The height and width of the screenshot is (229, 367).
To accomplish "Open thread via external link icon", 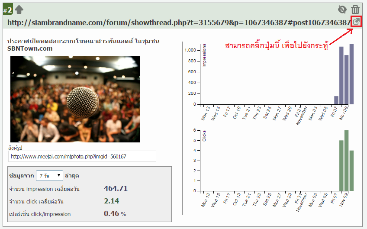I will pos(356,22).
